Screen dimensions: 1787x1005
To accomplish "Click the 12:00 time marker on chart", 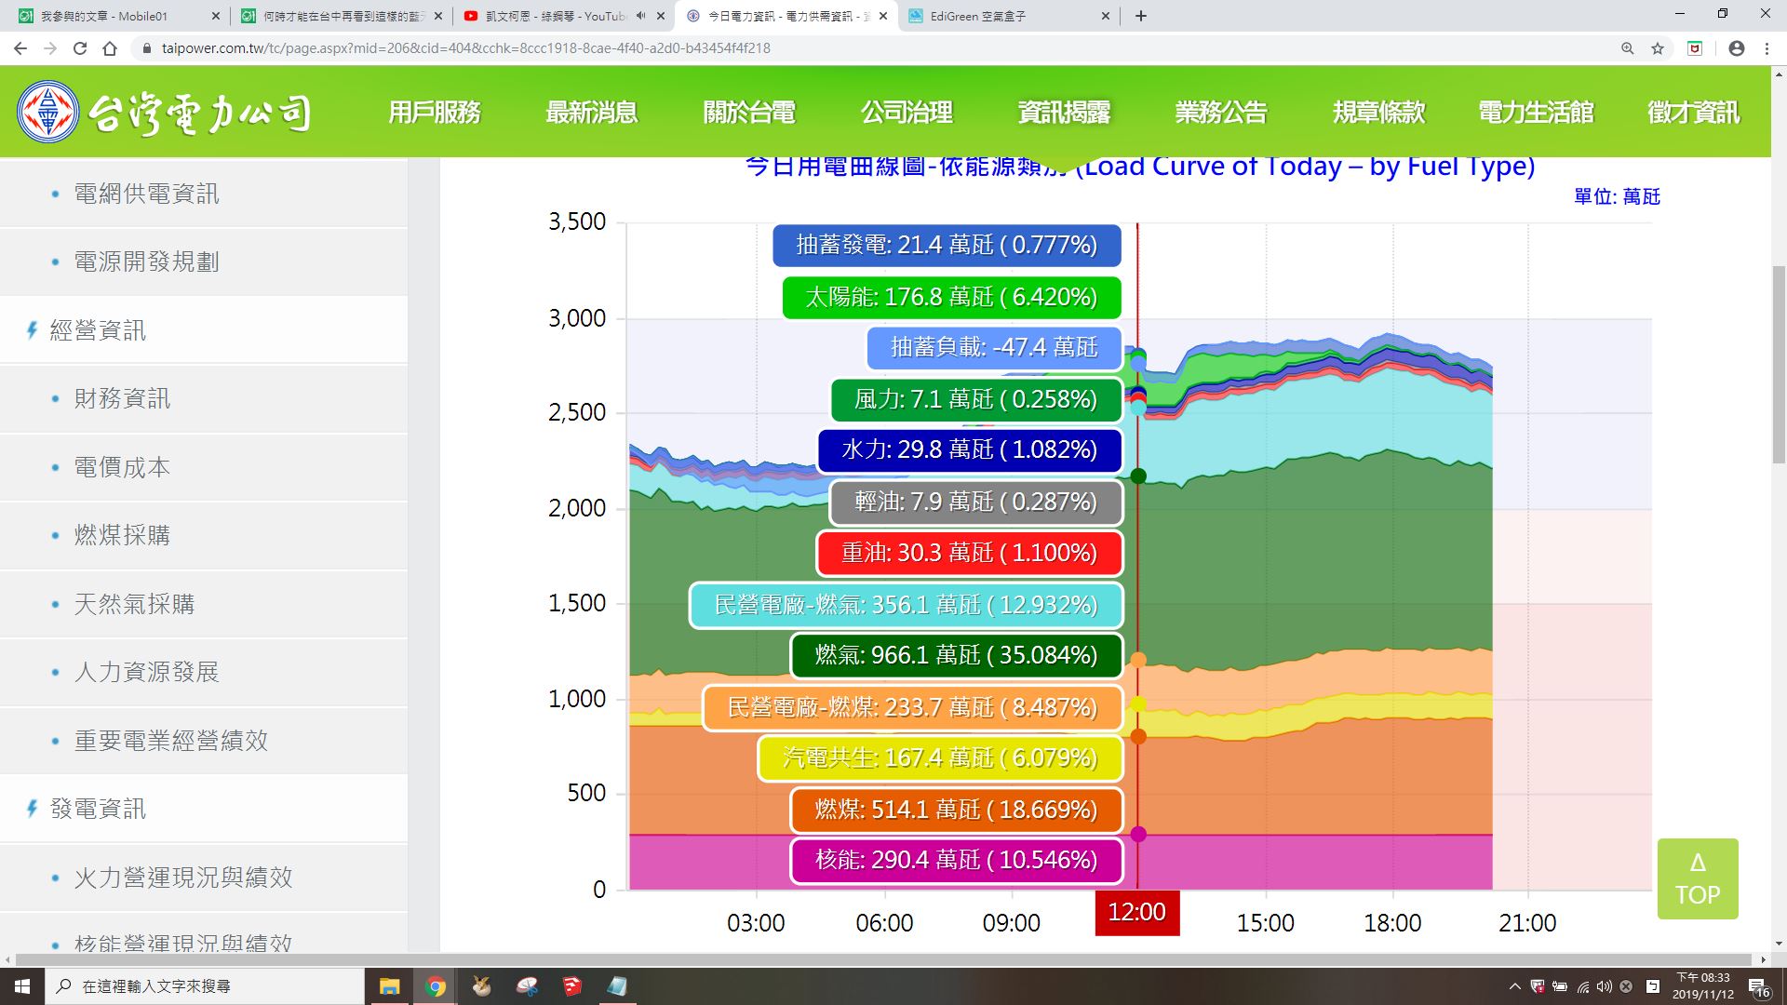I will 1137,913.
